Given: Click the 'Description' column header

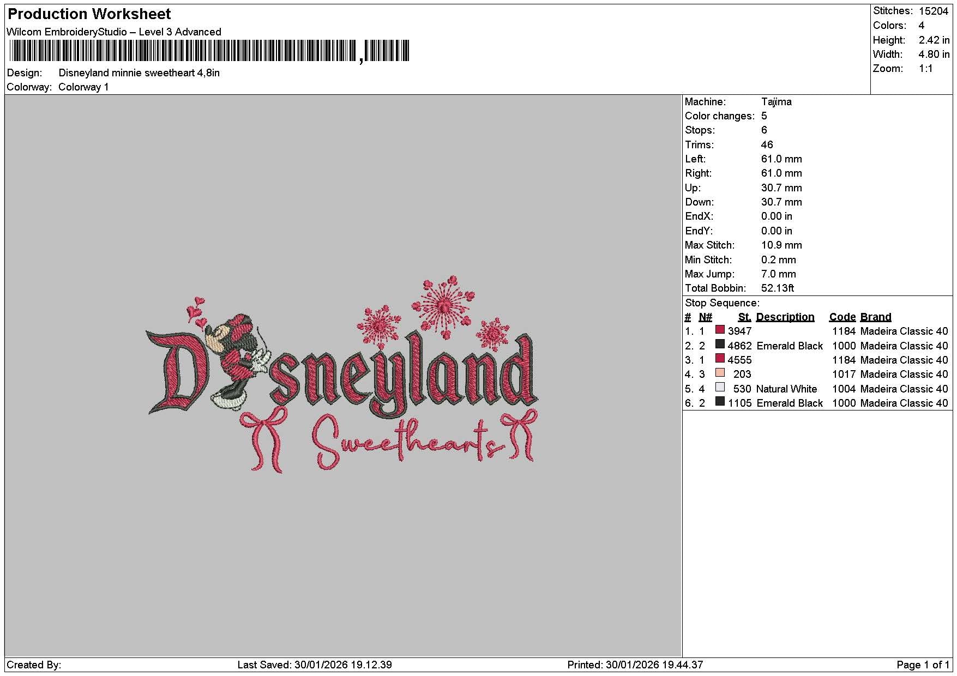Looking at the screenshot, I should [x=785, y=317].
